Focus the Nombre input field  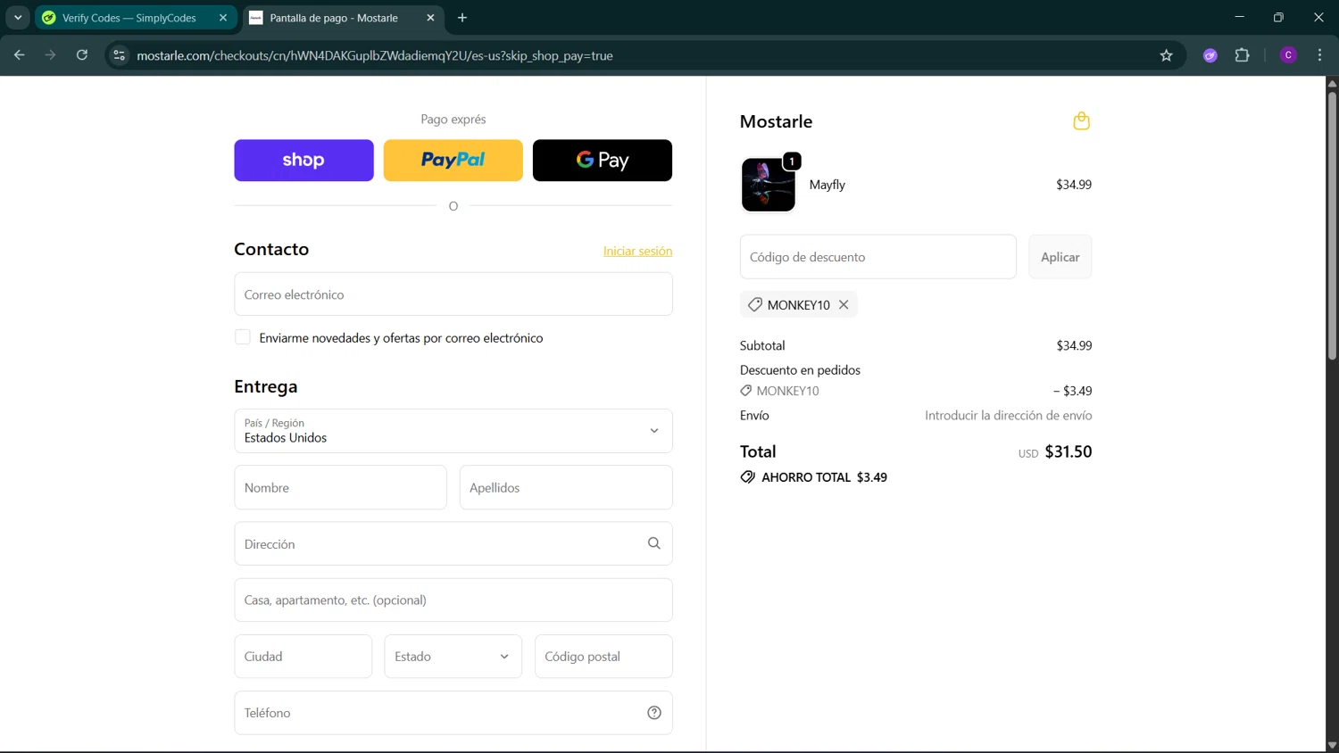coord(341,488)
